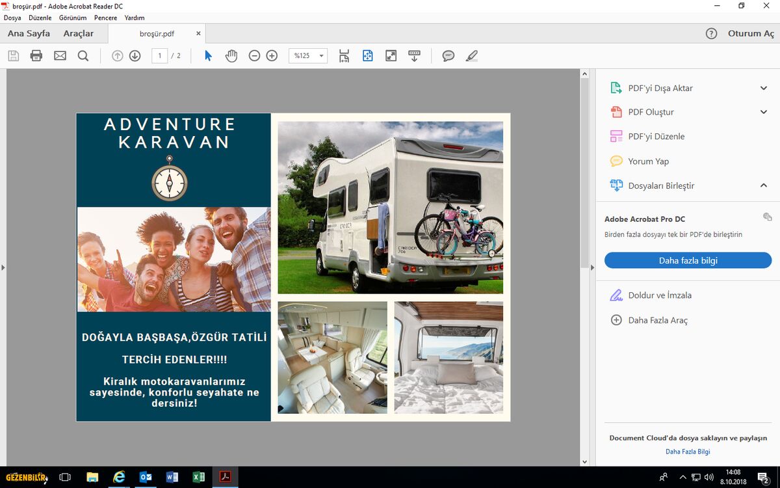Expand the PDF'yi Dışa Aktar section
Screen dimensions: 780x488
coord(763,88)
